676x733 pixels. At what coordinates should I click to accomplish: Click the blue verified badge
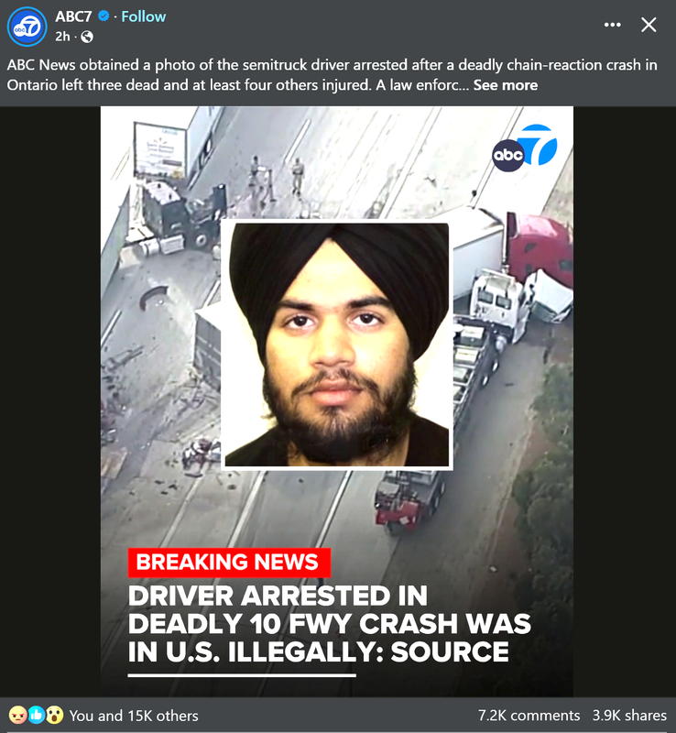coord(104,16)
